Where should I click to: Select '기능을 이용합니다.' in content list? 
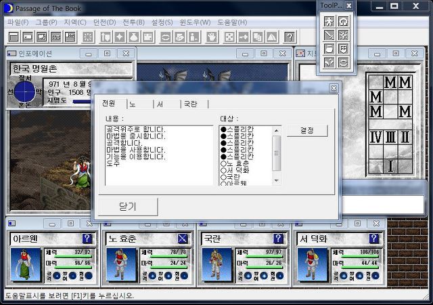(136, 157)
